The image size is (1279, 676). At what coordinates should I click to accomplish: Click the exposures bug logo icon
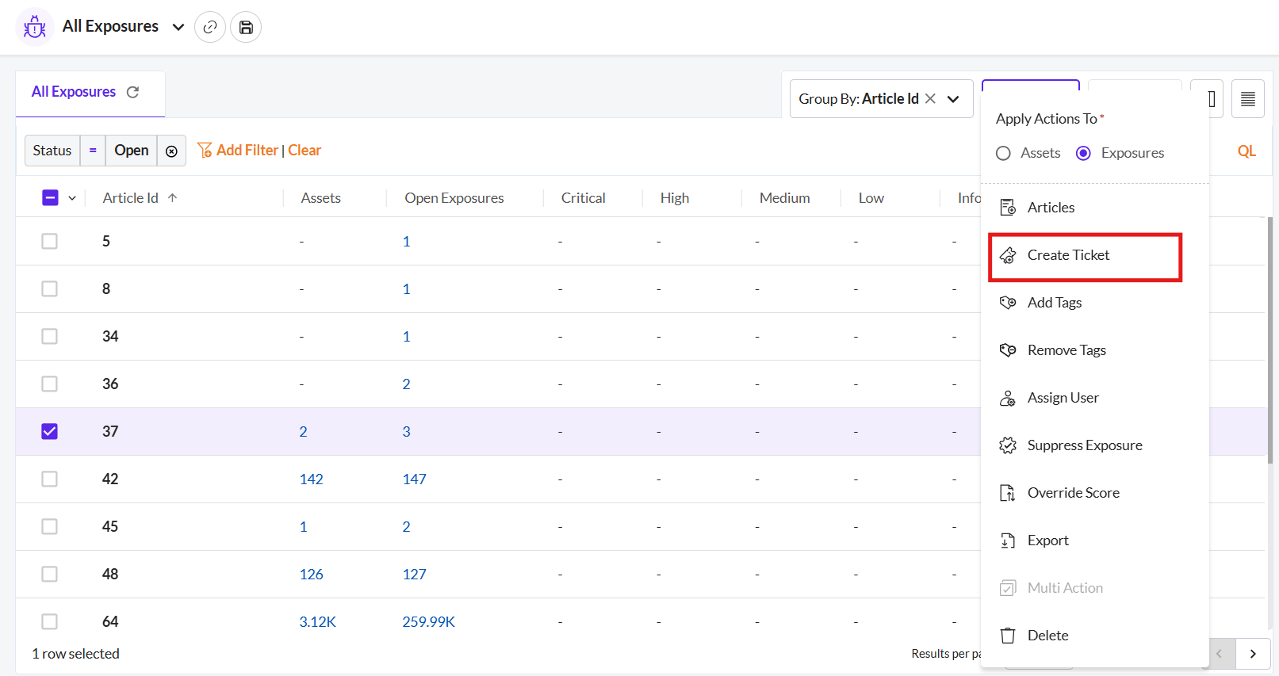(35, 27)
